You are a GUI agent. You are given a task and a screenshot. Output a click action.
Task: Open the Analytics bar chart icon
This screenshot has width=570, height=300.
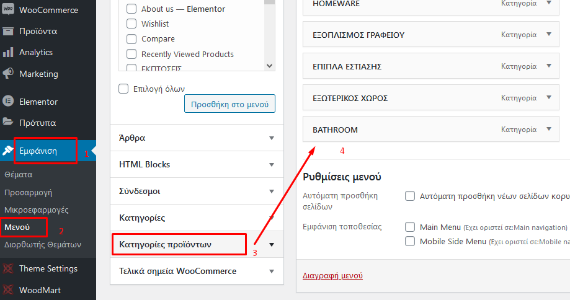8,52
